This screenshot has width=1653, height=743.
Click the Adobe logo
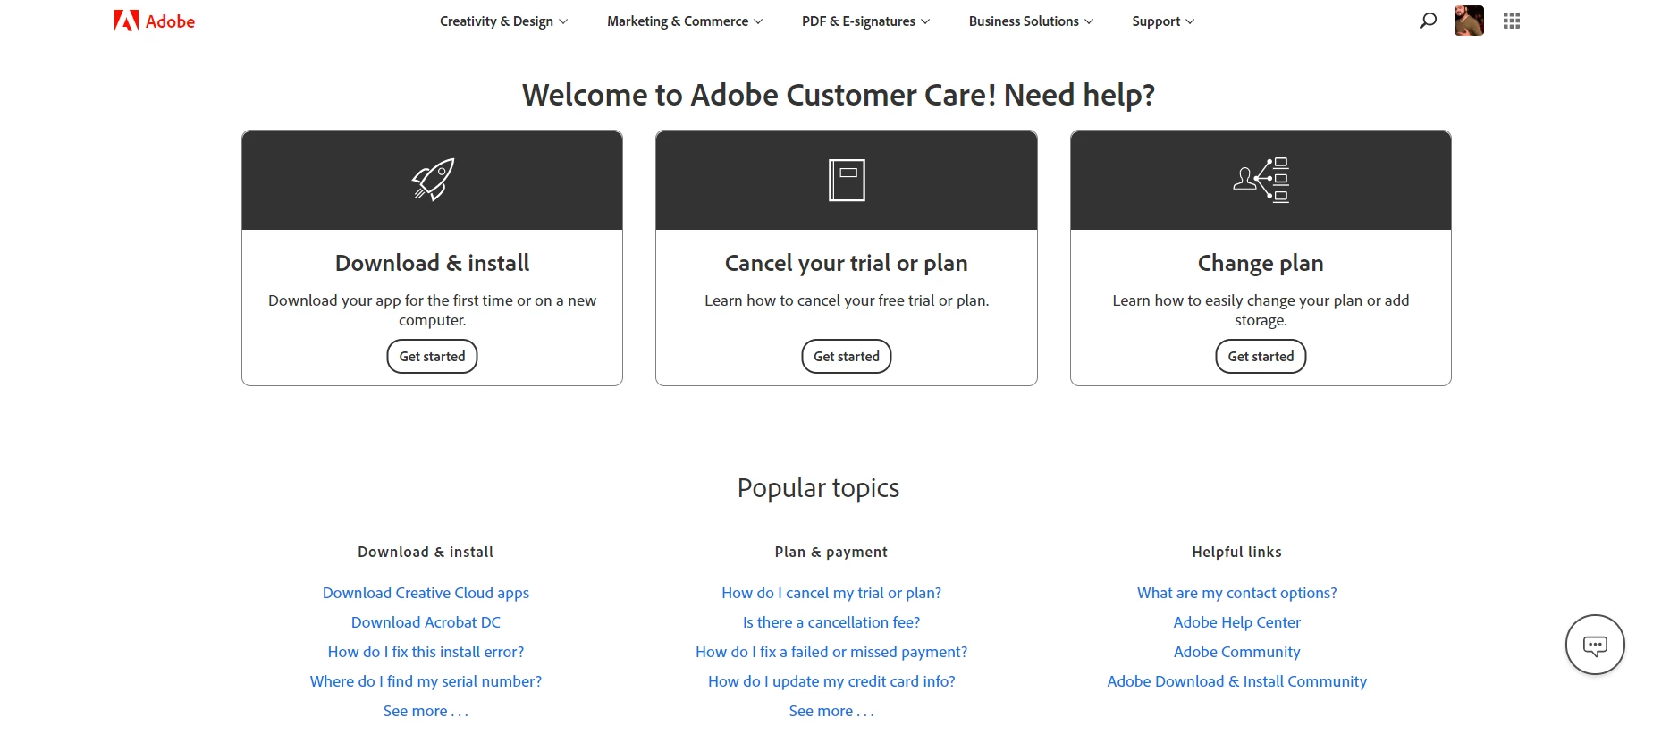[154, 21]
